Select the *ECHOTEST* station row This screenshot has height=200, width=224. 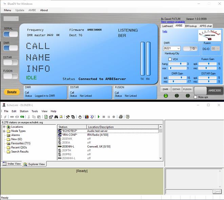pos(108,131)
